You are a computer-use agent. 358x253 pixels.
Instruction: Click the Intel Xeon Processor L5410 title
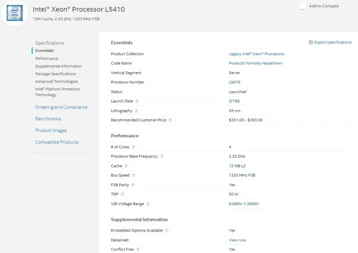[x=78, y=9]
